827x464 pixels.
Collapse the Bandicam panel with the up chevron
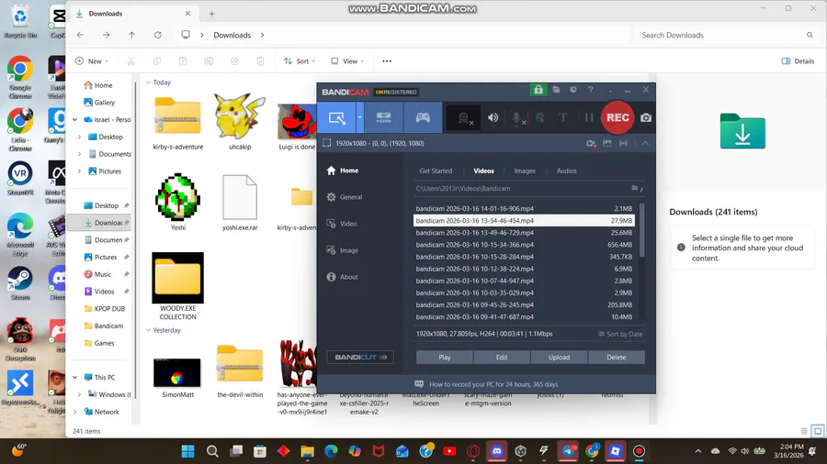pyautogui.click(x=645, y=143)
